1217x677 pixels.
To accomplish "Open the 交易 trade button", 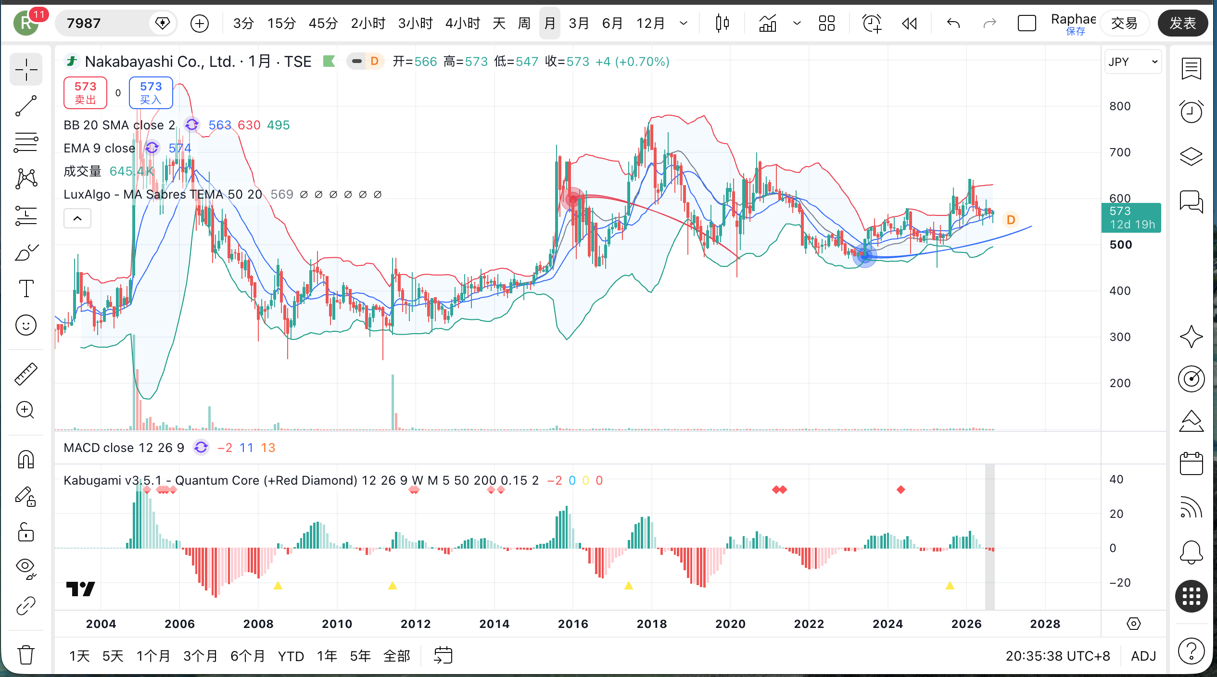I will coord(1124,23).
